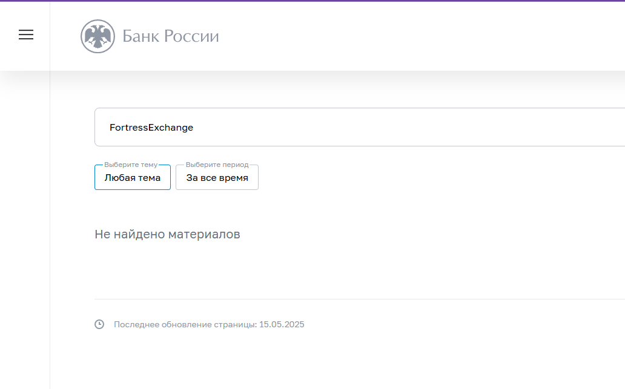Open the Банк России home link text
625x389 pixels.
point(171,36)
